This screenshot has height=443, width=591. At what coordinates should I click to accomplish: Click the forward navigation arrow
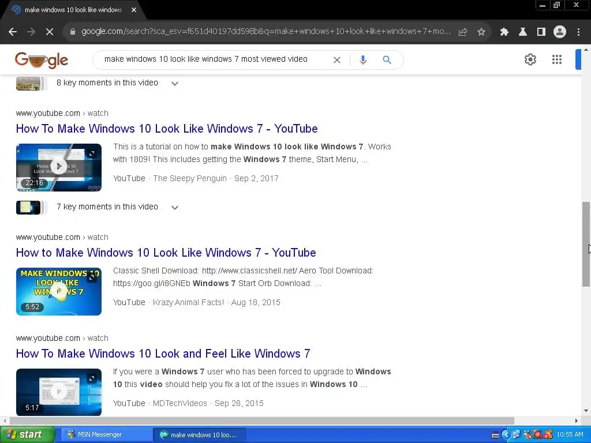(31, 32)
